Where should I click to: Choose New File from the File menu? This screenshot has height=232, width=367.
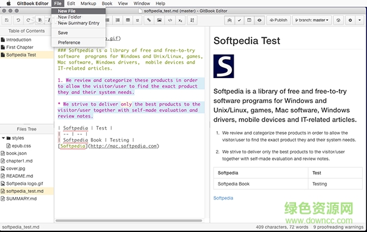78,11
